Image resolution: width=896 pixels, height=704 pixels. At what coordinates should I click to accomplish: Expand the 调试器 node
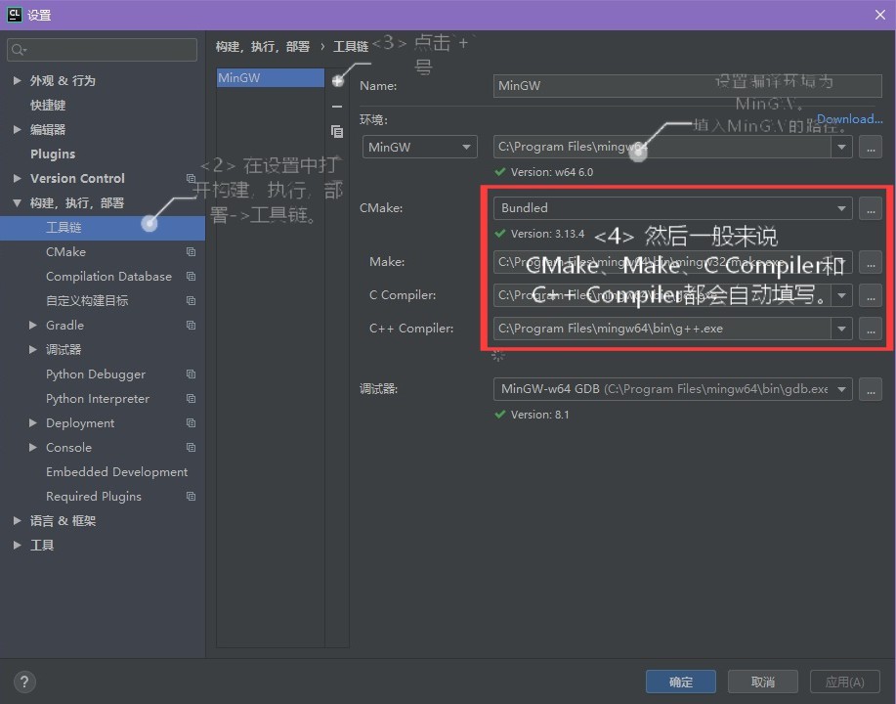point(32,349)
